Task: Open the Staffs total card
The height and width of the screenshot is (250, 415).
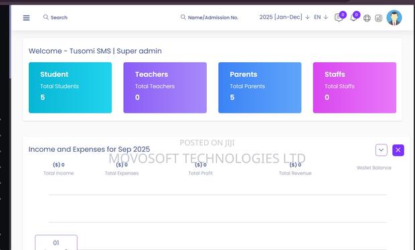Action: click(355, 88)
